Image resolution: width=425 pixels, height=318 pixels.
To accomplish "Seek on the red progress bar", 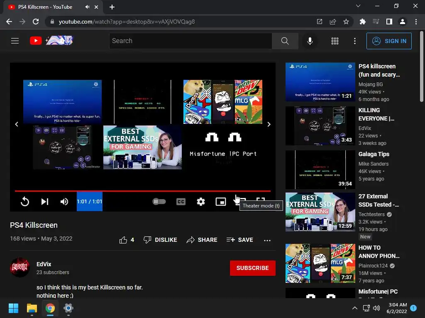I will [x=143, y=191].
